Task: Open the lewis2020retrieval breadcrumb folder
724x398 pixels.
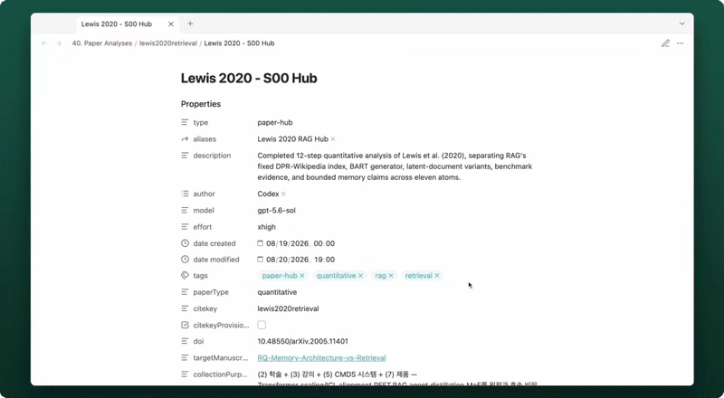Action: pyautogui.click(x=168, y=43)
